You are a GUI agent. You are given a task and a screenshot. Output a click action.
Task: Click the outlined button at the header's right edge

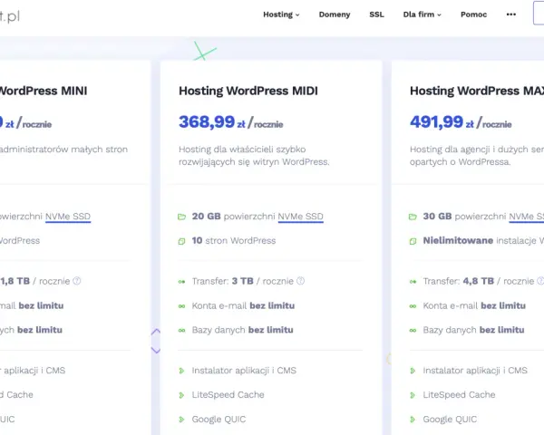539,13
